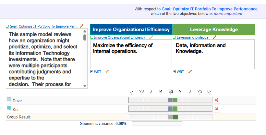This screenshot has height=135, width=266.
Task: Delete Dave's judgment with red X
Action: 217,100
